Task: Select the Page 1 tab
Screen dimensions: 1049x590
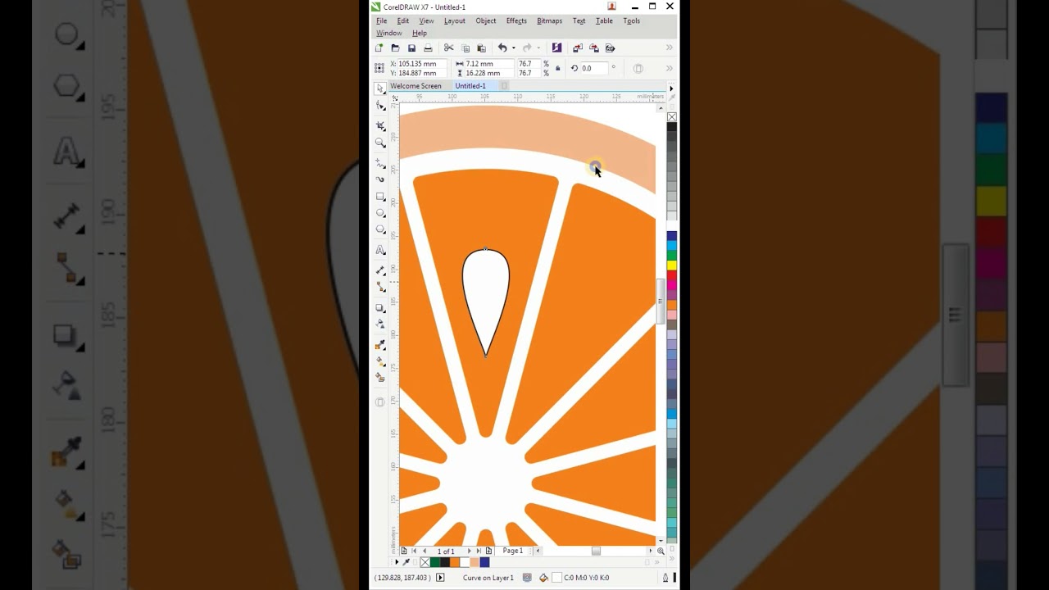Action: 512,551
